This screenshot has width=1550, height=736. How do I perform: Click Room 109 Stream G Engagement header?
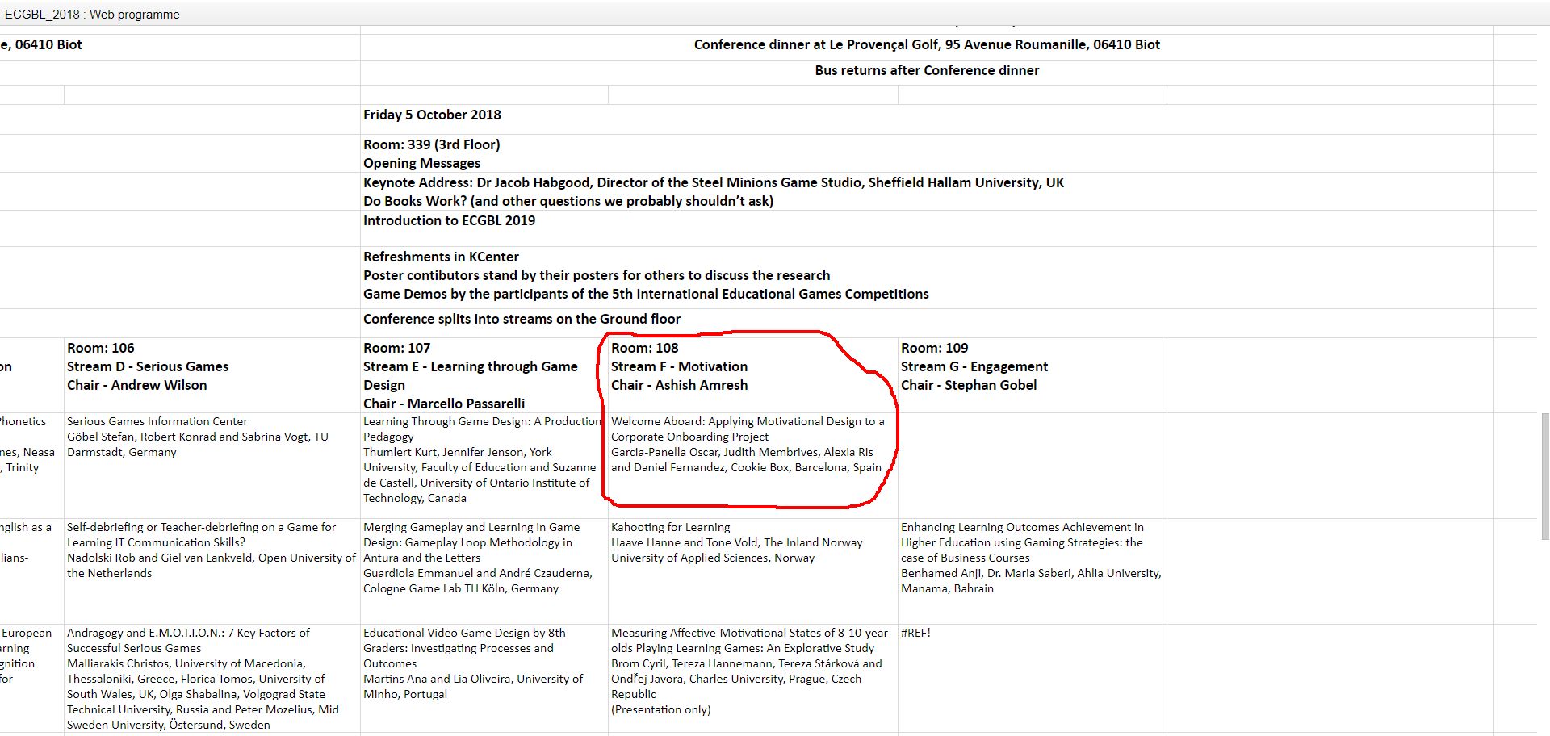pyautogui.click(x=974, y=366)
